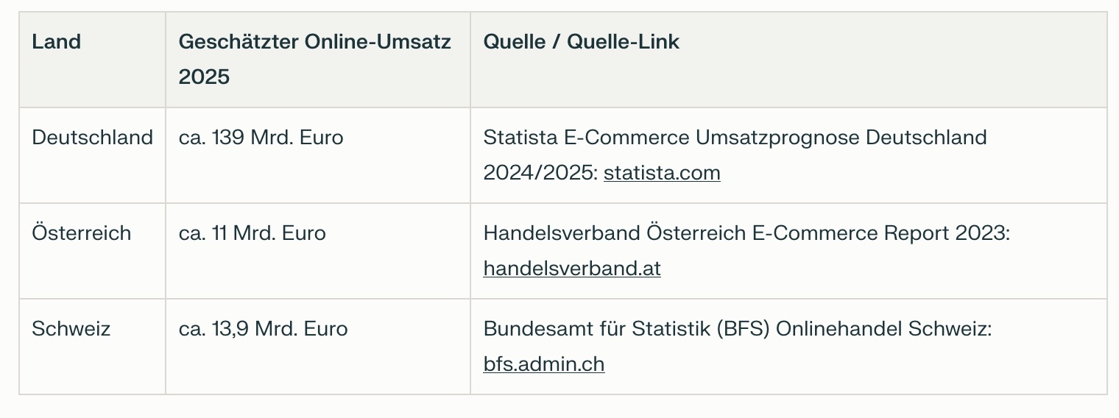This screenshot has width=1119, height=418.
Task: Click the "ca. 139 Mrd. Euro" value
Action: pos(261,138)
